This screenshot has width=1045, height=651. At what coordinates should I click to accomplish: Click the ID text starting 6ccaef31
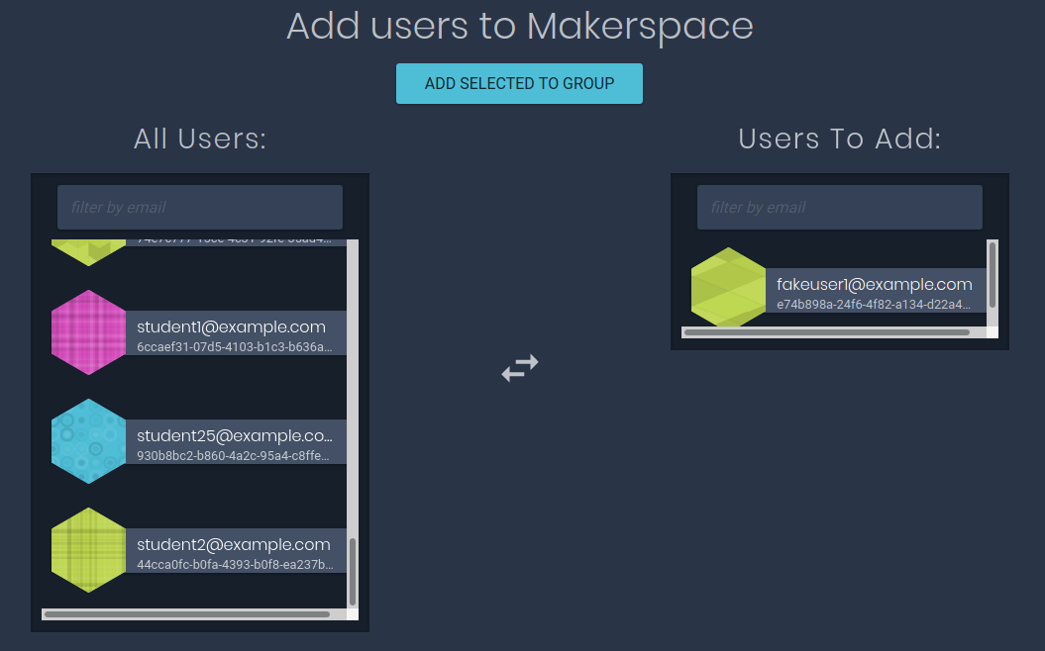point(235,347)
